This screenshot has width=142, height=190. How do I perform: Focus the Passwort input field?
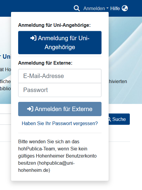(60, 90)
